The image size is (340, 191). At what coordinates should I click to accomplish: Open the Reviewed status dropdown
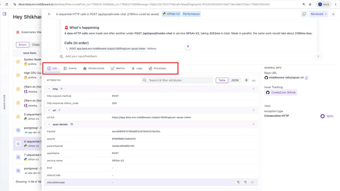(x=319, y=14)
